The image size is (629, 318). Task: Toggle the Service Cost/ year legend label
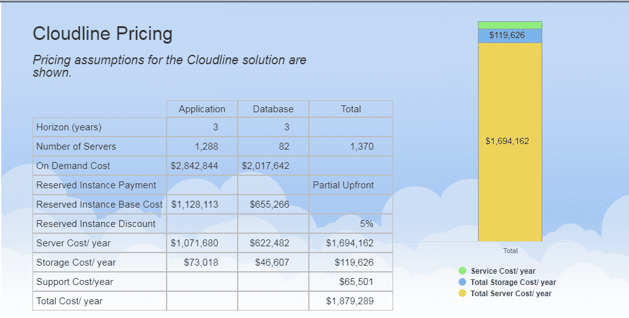pyautogui.click(x=503, y=271)
